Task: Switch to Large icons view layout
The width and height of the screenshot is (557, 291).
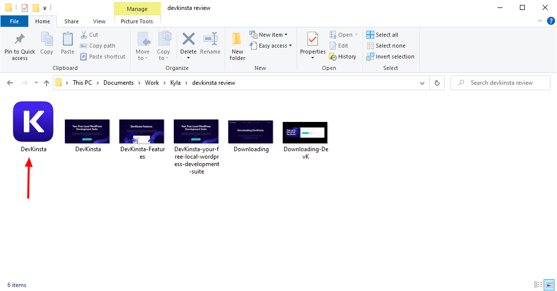Action: 550,284
